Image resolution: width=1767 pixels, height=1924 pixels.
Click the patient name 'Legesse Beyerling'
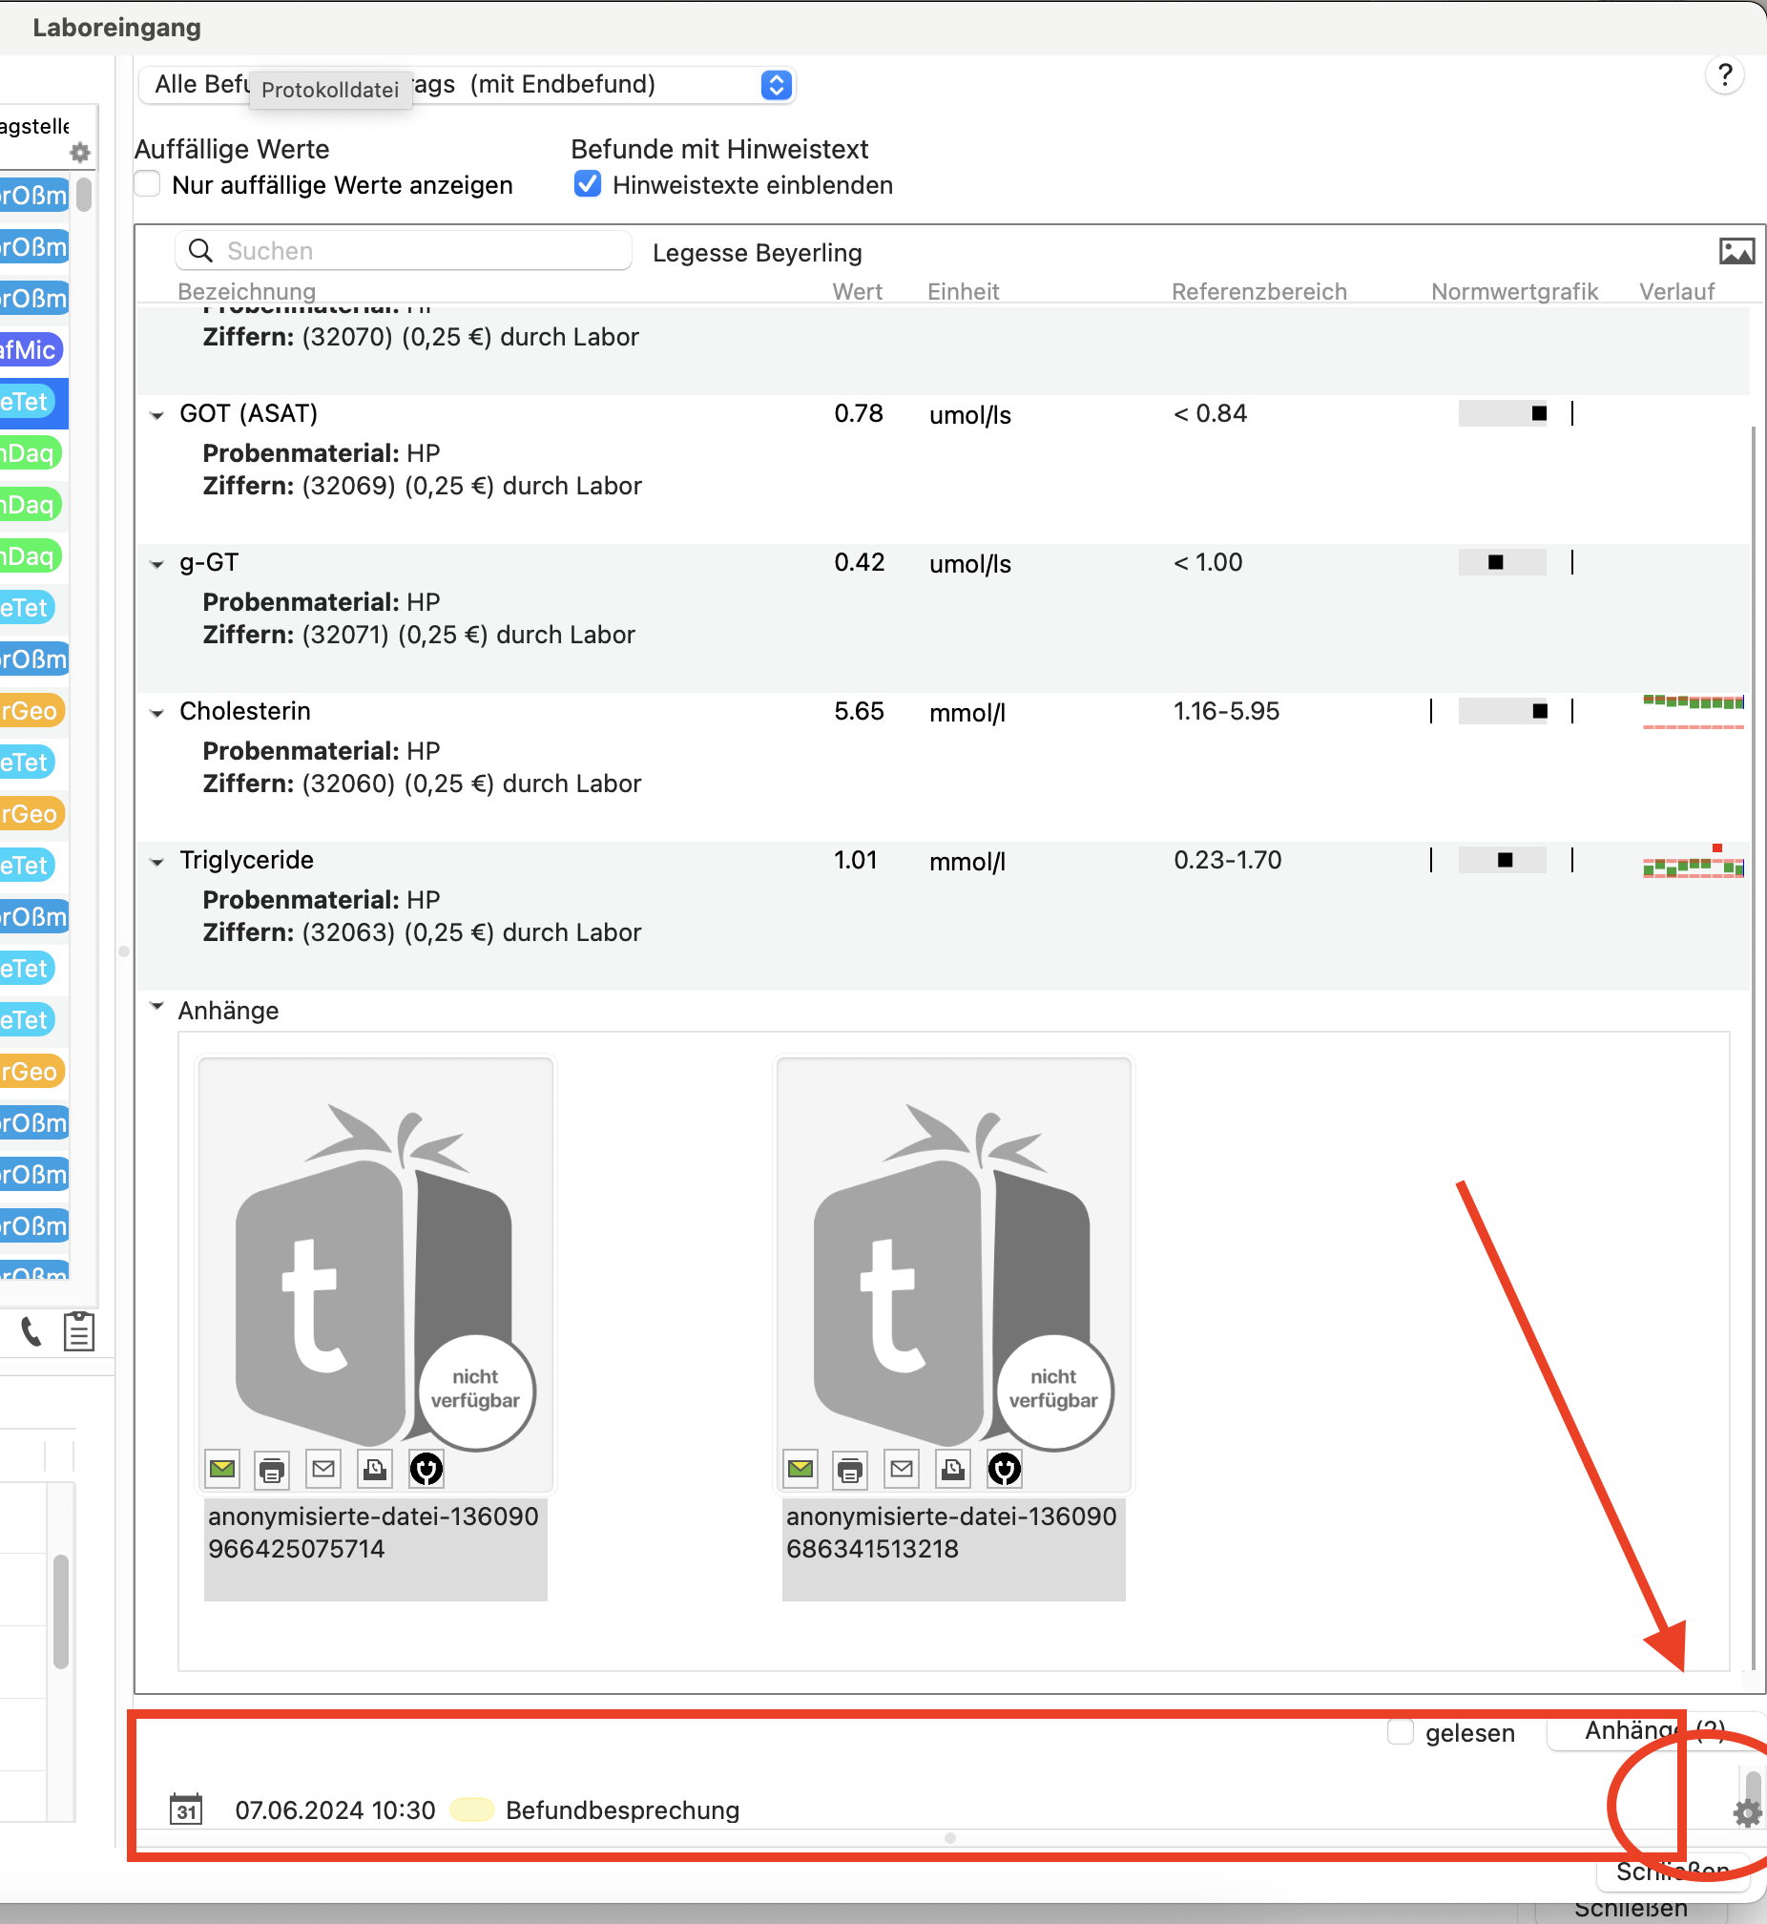(x=758, y=253)
